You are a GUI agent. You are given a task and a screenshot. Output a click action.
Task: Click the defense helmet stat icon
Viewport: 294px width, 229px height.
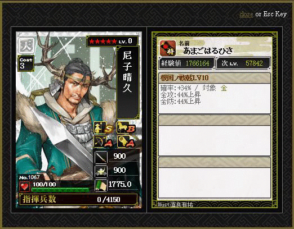101,171
